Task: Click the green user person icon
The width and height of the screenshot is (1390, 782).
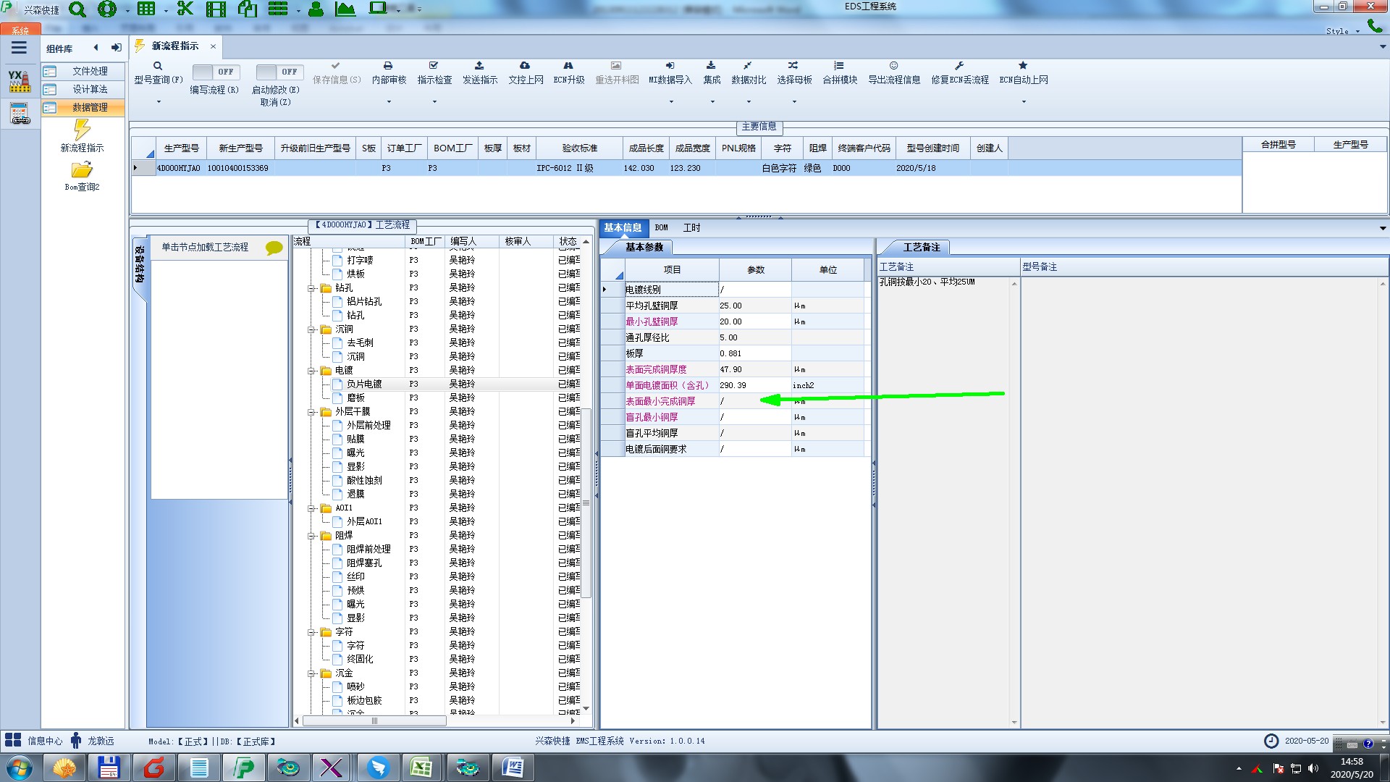Action: (316, 9)
